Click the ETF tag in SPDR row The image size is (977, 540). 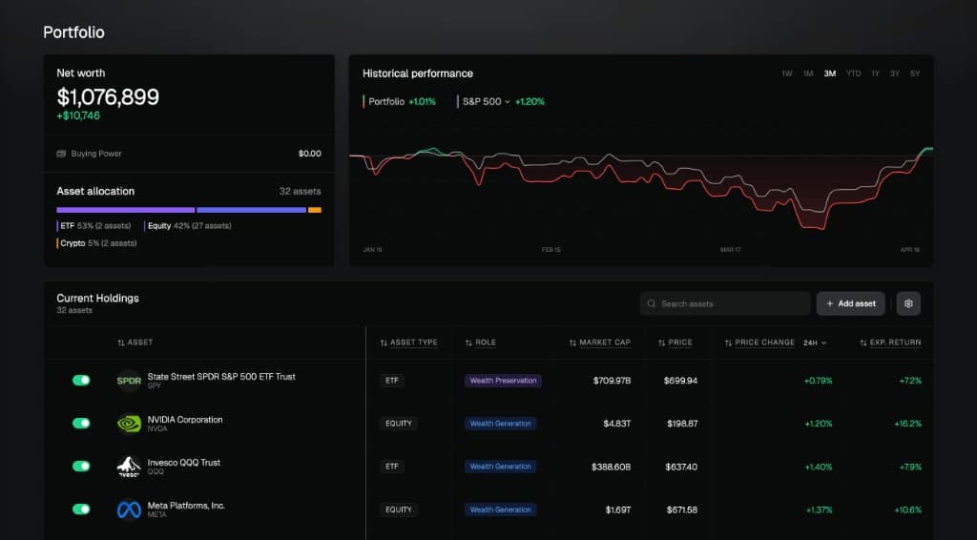(392, 381)
